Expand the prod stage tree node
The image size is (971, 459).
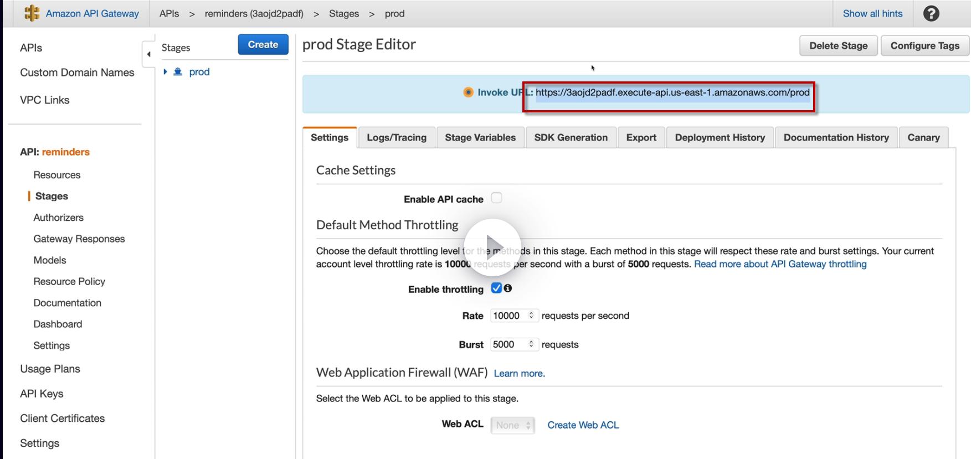coord(165,72)
